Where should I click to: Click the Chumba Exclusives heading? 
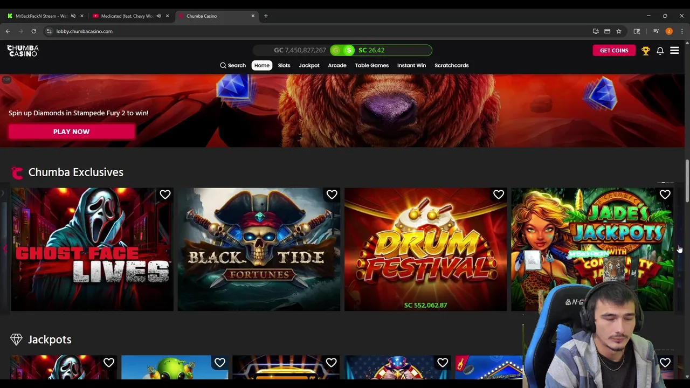[75, 172]
